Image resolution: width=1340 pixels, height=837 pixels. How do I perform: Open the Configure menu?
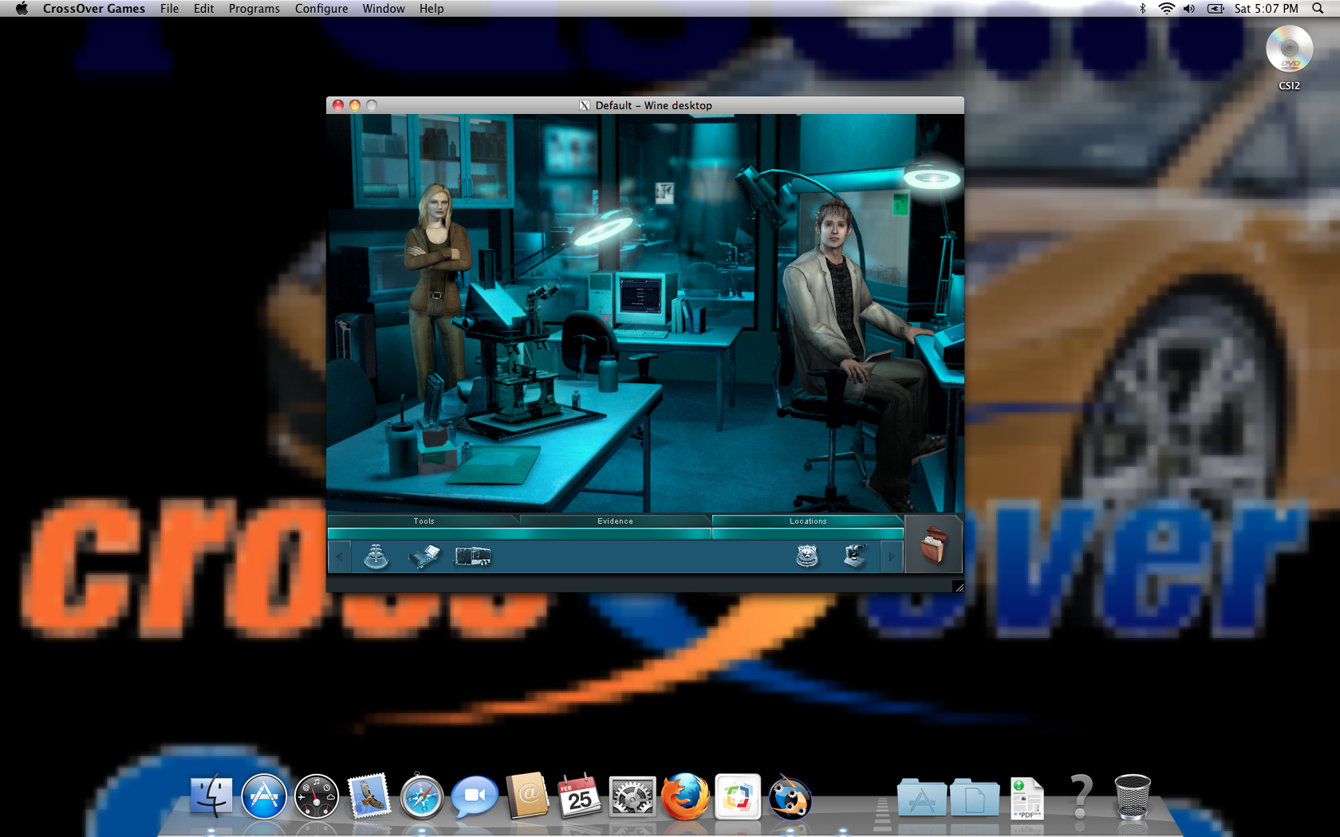point(321,9)
